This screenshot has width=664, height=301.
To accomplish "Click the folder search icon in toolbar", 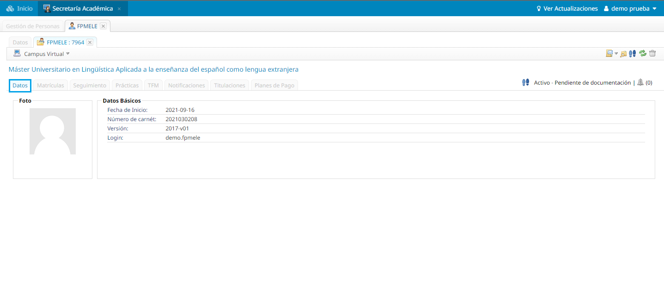I will click(x=623, y=54).
